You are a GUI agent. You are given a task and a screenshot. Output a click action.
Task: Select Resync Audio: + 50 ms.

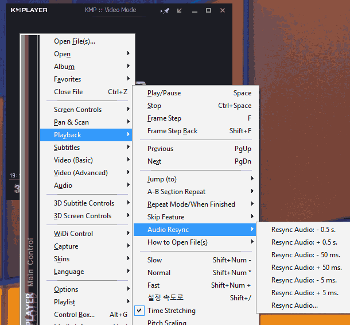(304, 268)
